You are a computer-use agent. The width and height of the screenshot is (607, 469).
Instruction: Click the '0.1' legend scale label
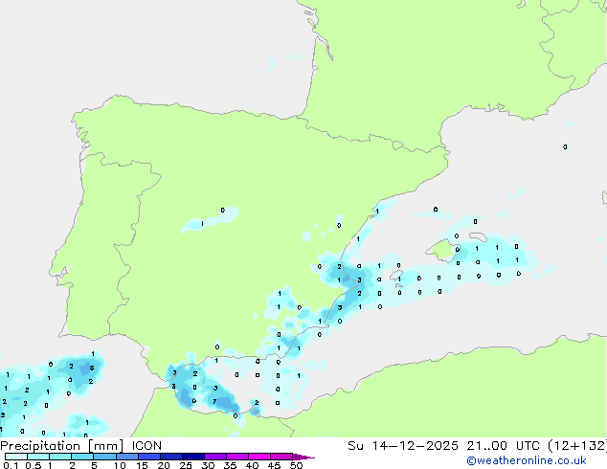pyautogui.click(x=11, y=465)
